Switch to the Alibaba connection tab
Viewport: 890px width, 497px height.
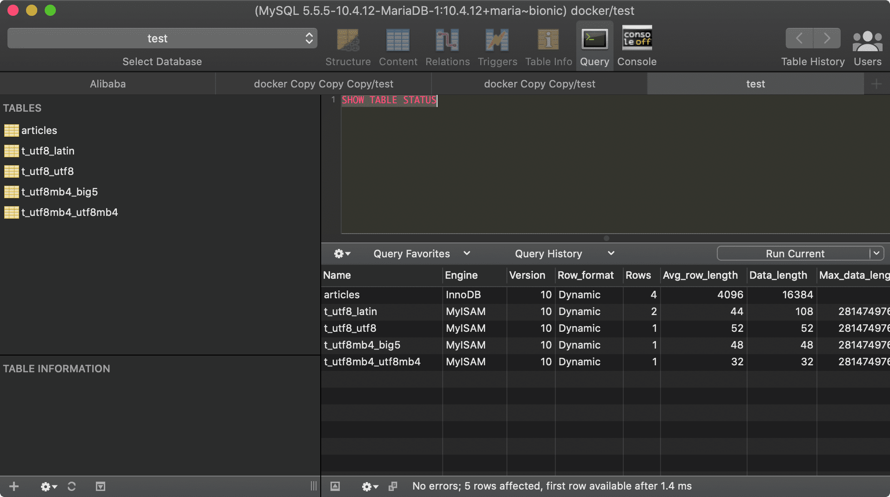tap(107, 84)
